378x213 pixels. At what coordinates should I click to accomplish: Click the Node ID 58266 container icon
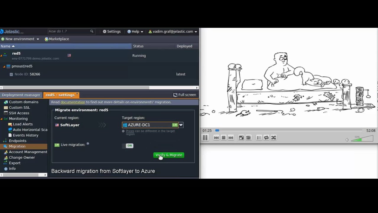pyautogui.click(x=11, y=74)
